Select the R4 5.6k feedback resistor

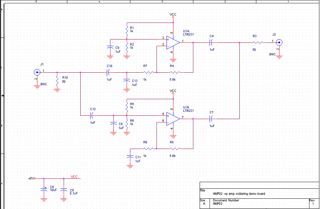click(174, 72)
